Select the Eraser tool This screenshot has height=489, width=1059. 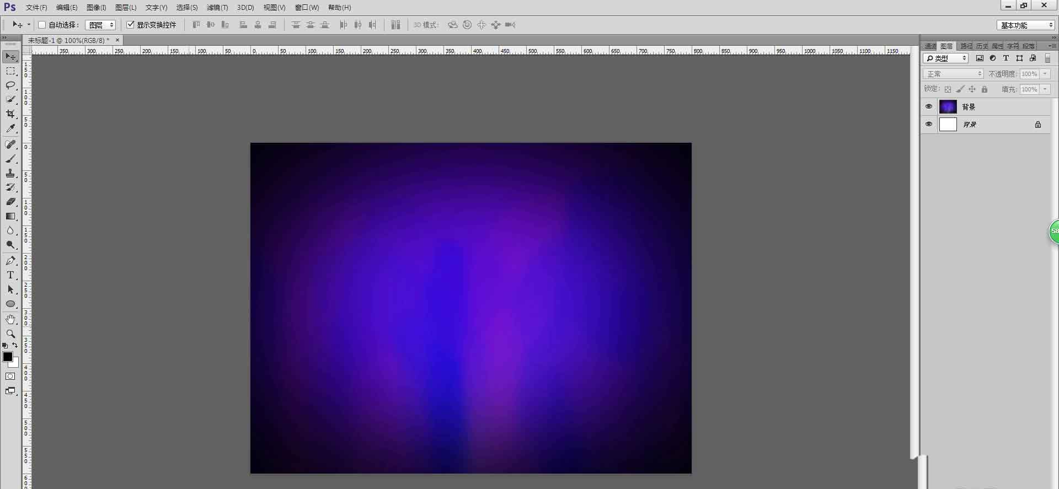[10, 202]
